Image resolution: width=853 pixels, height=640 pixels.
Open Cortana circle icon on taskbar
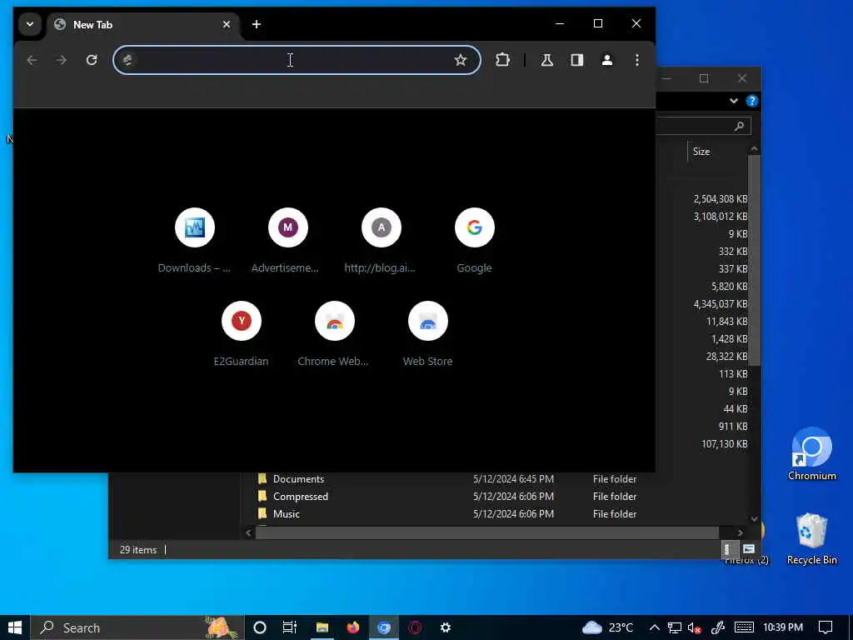[260, 627]
